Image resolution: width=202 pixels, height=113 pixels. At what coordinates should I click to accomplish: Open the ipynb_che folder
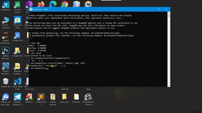click(64, 98)
